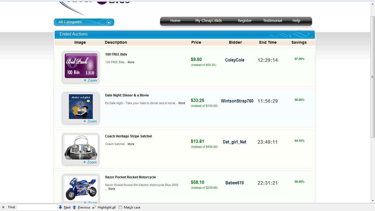Viewport: 375px width, 211px height.
Task: Toggle the Match case checkbox
Action: click(120, 207)
